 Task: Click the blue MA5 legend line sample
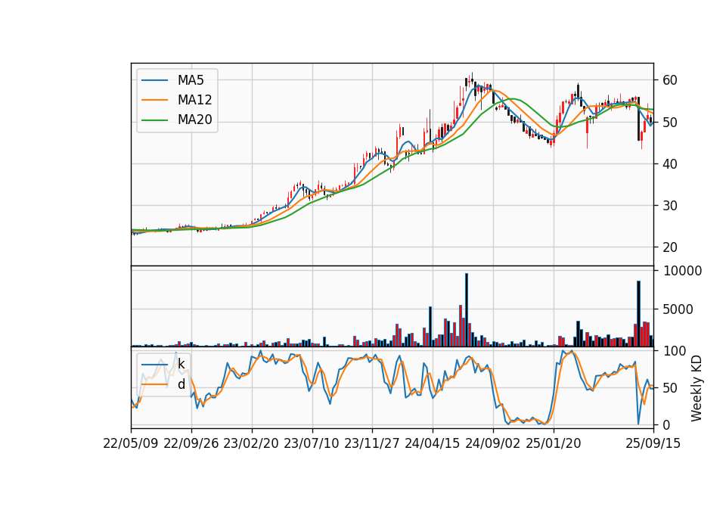click(x=154, y=80)
